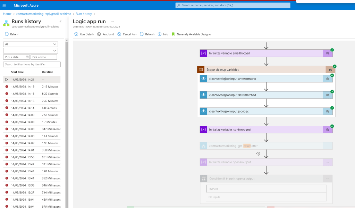
Task: Focus the search to filter by identifier box
Action: 32,64
